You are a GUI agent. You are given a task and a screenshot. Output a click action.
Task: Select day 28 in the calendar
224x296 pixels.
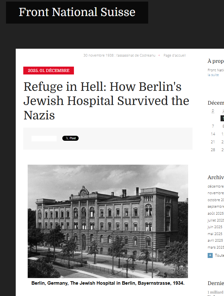[213, 150]
